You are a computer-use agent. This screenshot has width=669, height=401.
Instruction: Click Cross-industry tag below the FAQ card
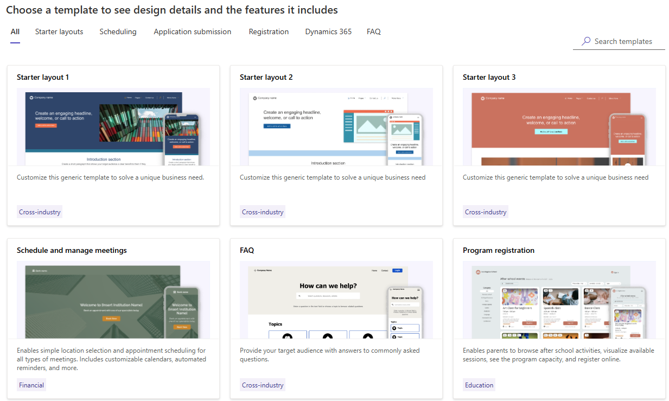pyautogui.click(x=262, y=385)
